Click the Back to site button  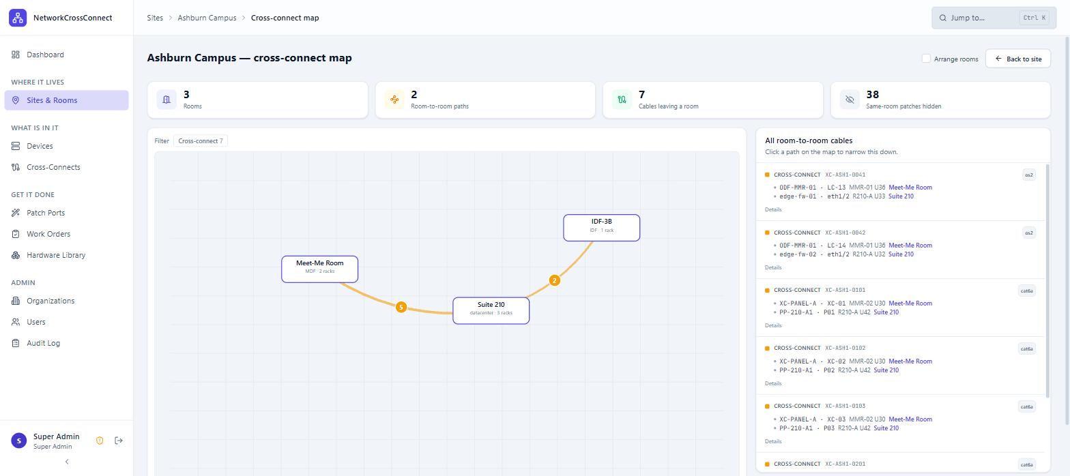tap(1018, 59)
